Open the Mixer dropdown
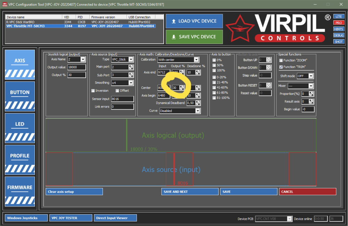This screenshot has width=348, height=226. pyautogui.click(x=311, y=86)
